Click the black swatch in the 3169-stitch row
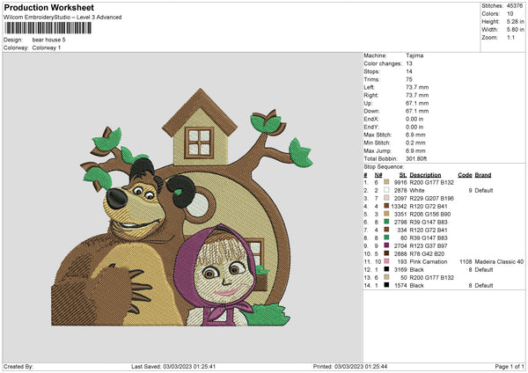This screenshot has height=373, width=528. [x=386, y=269]
